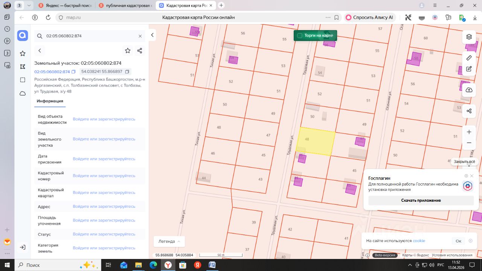
Task: Copy cadastral number 02:05:060802:874
Action: click(x=73, y=72)
